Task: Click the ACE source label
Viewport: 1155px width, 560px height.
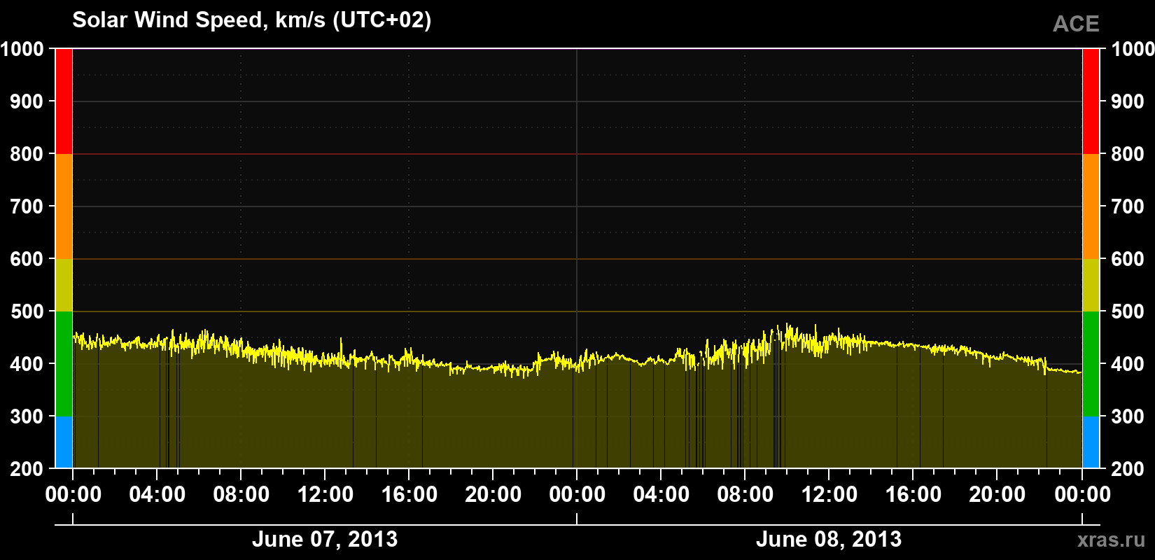Action: click(x=1076, y=24)
